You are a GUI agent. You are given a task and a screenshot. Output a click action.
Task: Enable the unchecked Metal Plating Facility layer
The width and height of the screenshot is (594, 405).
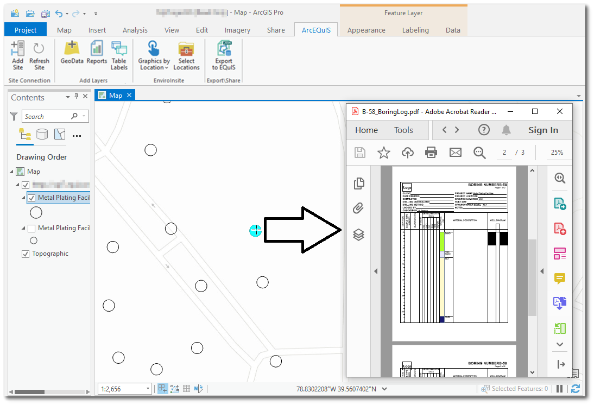[x=32, y=228]
